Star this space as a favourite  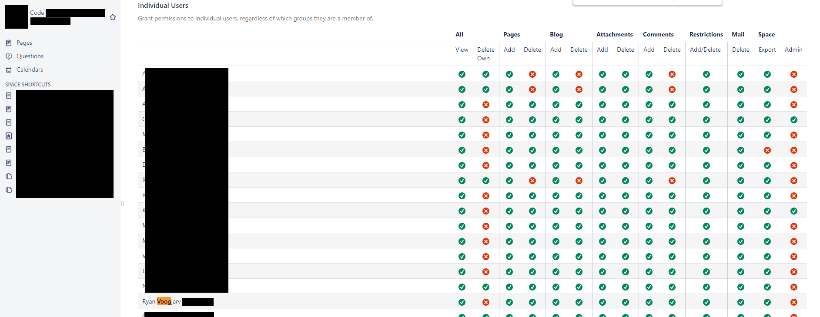(x=113, y=17)
